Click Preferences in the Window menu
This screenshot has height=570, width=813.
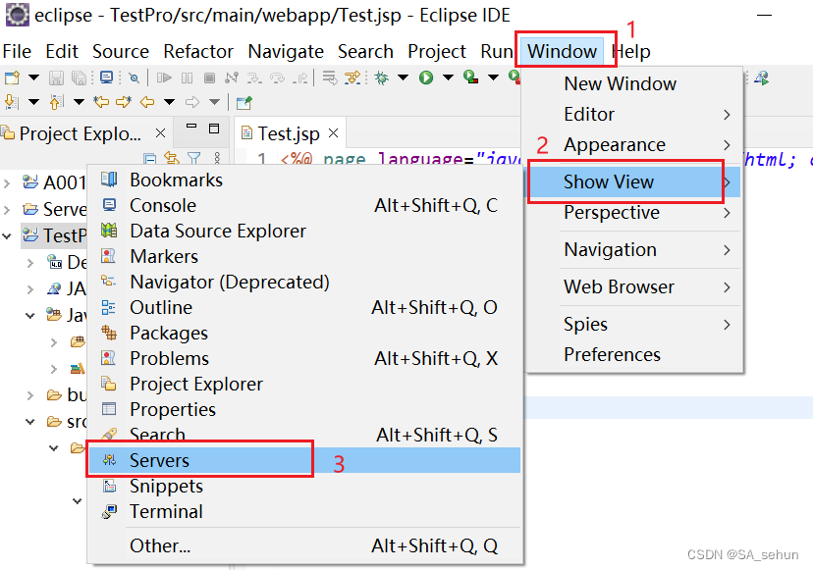(x=612, y=354)
